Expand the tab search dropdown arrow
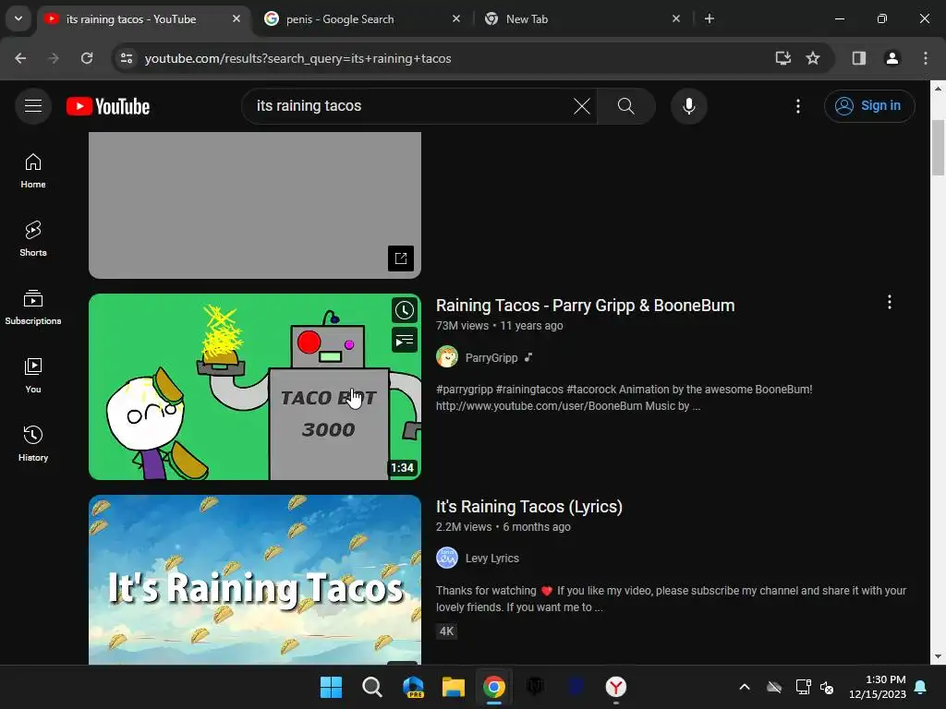The width and height of the screenshot is (946, 709). (18, 18)
